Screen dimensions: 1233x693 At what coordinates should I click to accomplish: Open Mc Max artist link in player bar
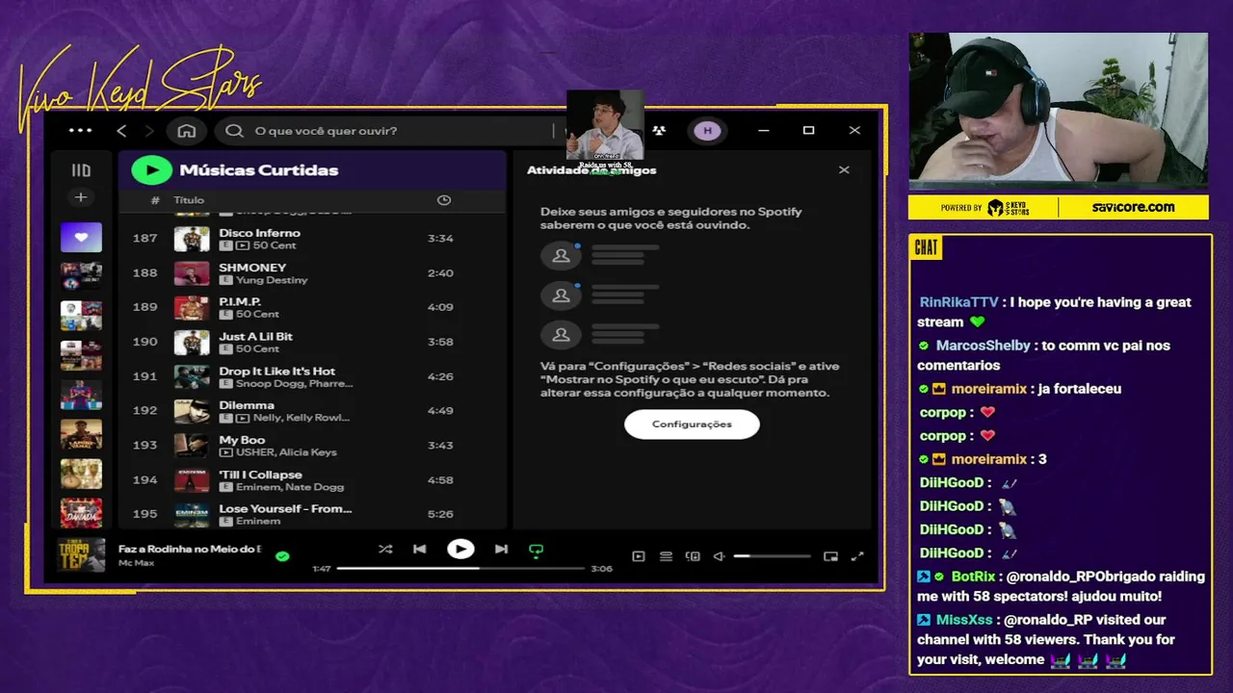(x=135, y=562)
